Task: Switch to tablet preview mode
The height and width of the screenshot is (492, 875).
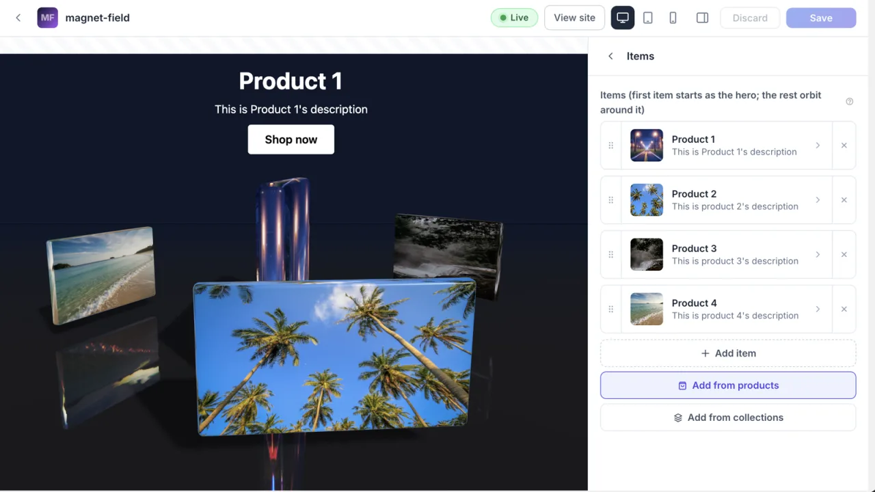Action: point(648,18)
